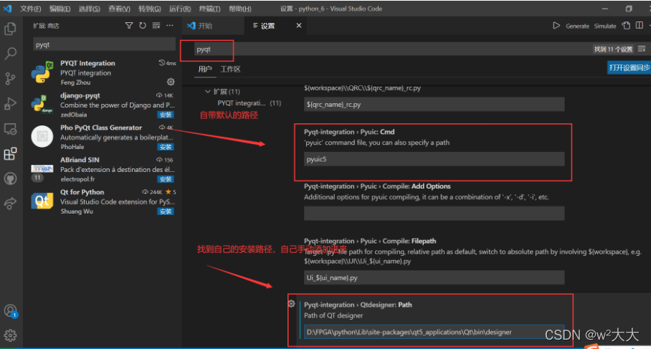
Task: Click the Compile Filepath field Ui_${ui_name}.py
Action: point(434,277)
